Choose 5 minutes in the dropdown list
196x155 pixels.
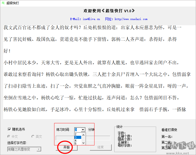(x=78, y=144)
